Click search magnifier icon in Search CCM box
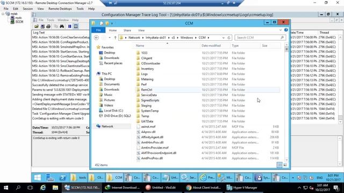 [x=282, y=38]
